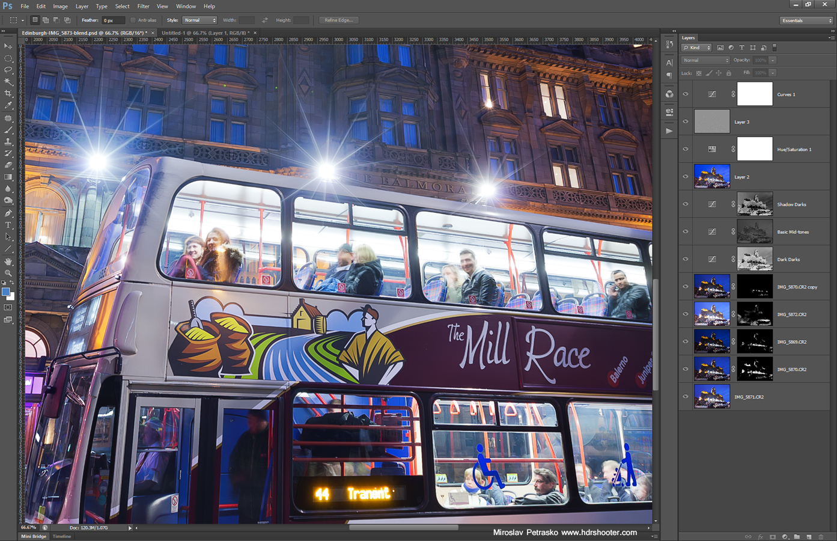Image resolution: width=837 pixels, height=541 pixels.
Task: Select the Crop tool in the toolbar
Action: [8, 94]
